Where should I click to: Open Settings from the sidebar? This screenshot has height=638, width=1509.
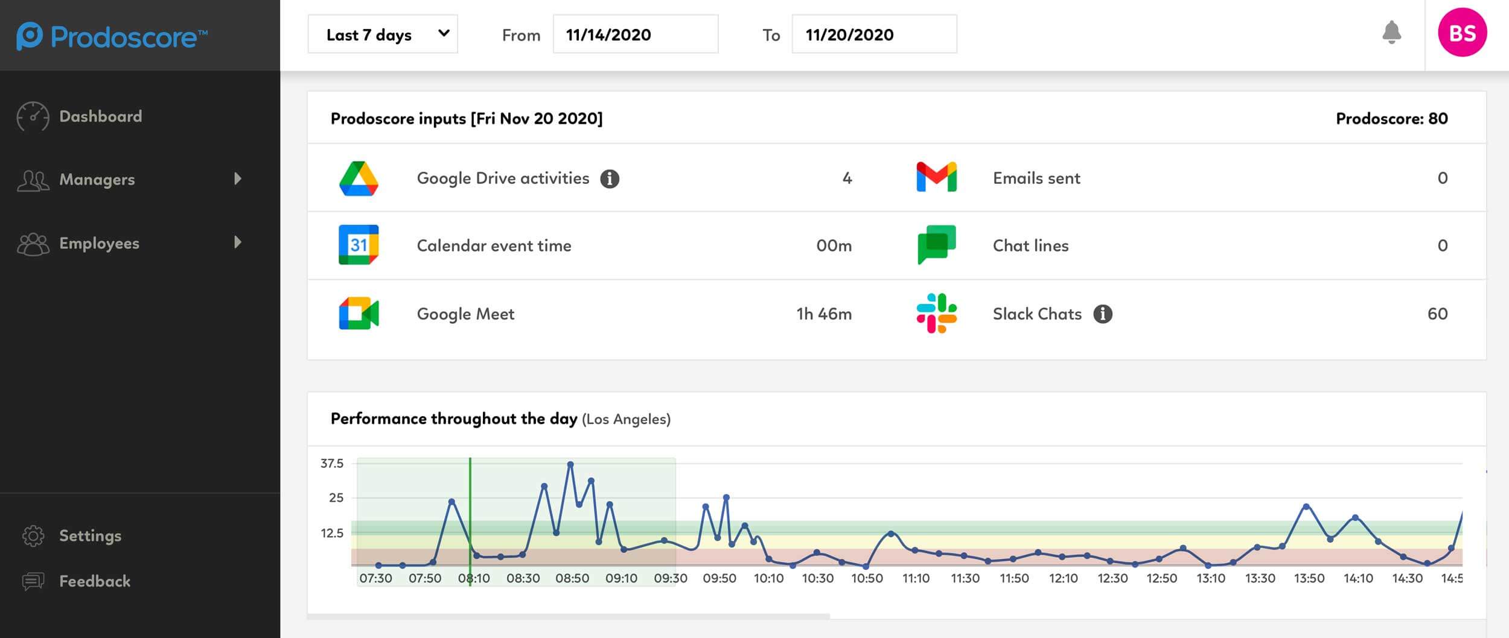(x=90, y=535)
